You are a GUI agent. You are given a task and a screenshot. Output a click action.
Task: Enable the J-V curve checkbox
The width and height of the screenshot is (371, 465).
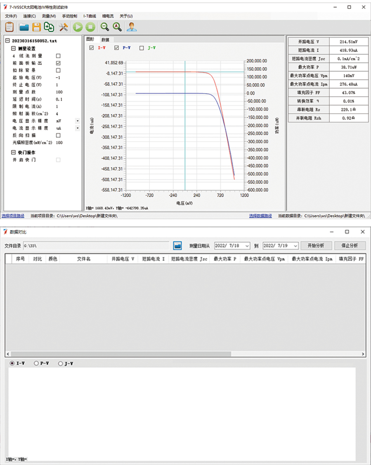(x=142, y=48)
